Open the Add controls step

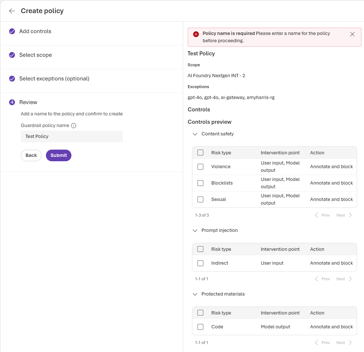click(35, 31)
